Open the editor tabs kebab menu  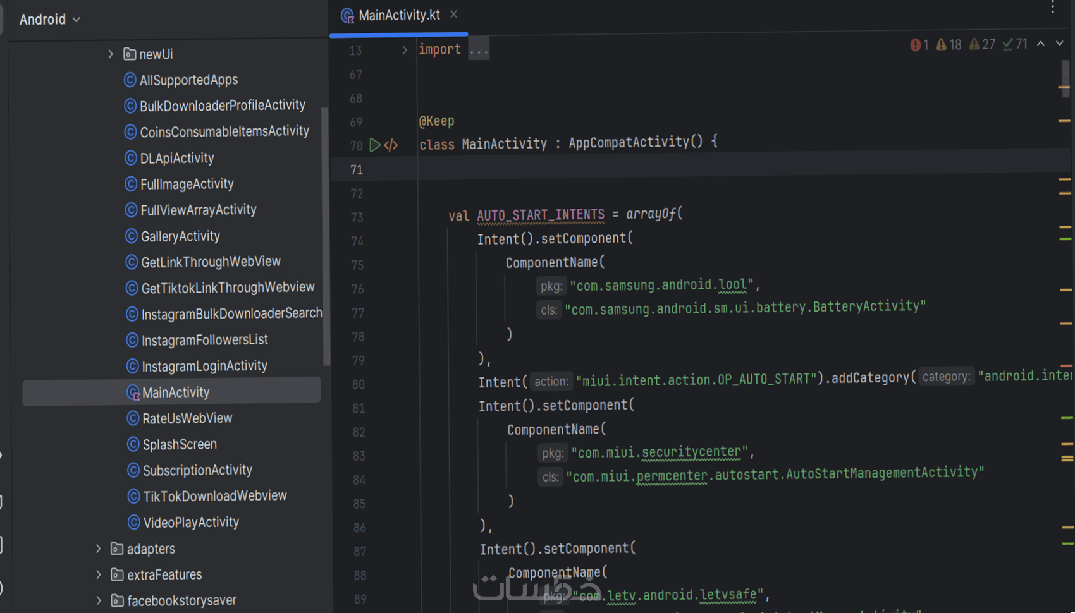[x=1053, y=8]
